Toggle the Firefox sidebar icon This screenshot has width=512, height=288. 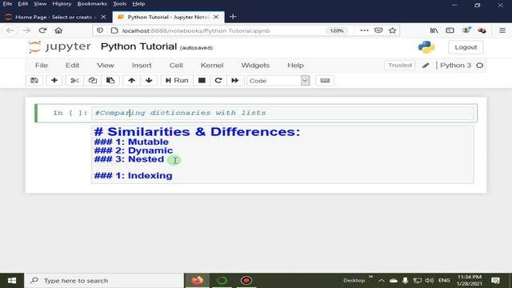click(450, 30)
